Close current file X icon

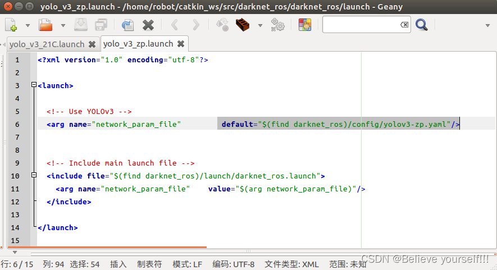(148, 25)
